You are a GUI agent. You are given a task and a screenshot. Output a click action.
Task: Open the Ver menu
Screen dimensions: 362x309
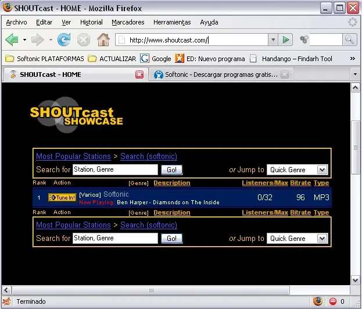click(x=66, y=22)
